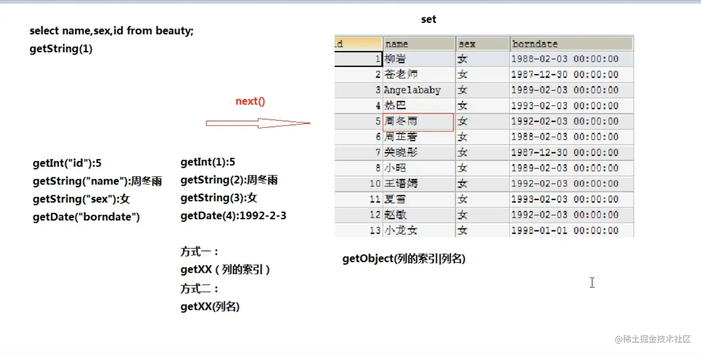Click the name cell '小龙女'

[419, 230]
